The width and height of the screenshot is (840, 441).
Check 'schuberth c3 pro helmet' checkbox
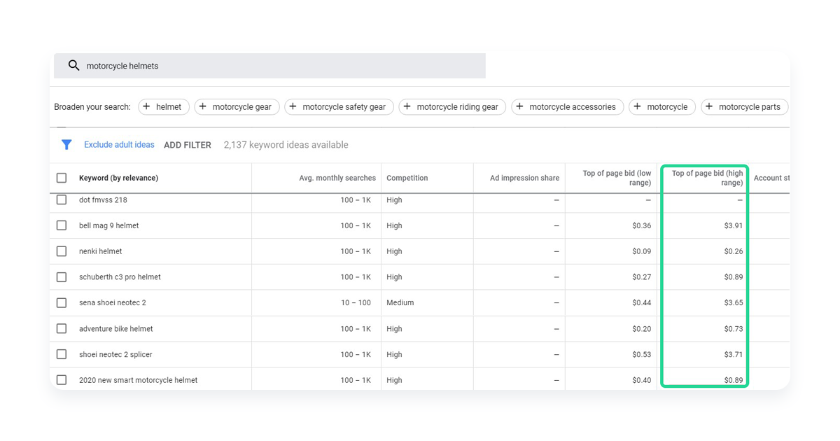click(x=62, y=277)
